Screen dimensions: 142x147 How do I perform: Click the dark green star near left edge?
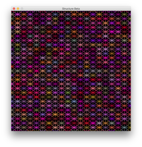pos(18,49)
